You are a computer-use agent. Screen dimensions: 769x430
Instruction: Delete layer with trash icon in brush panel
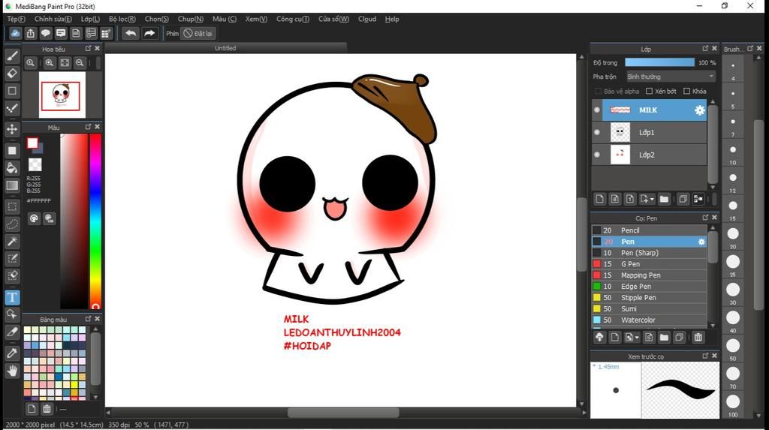coord(698,338)
